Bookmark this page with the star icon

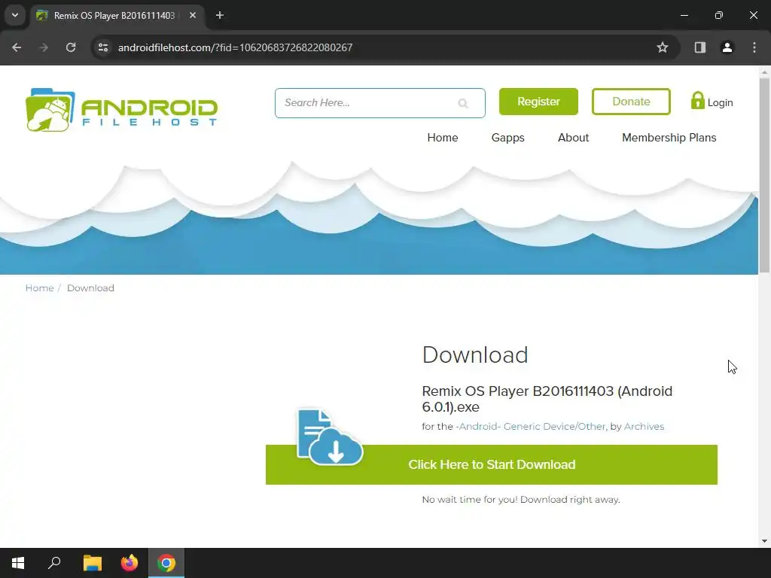663,47
